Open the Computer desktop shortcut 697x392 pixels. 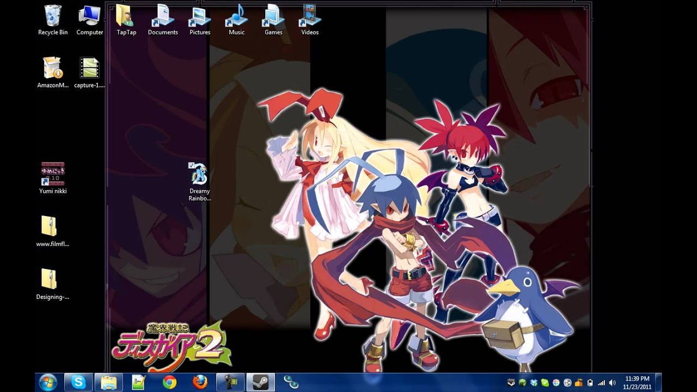click(89, 16)
